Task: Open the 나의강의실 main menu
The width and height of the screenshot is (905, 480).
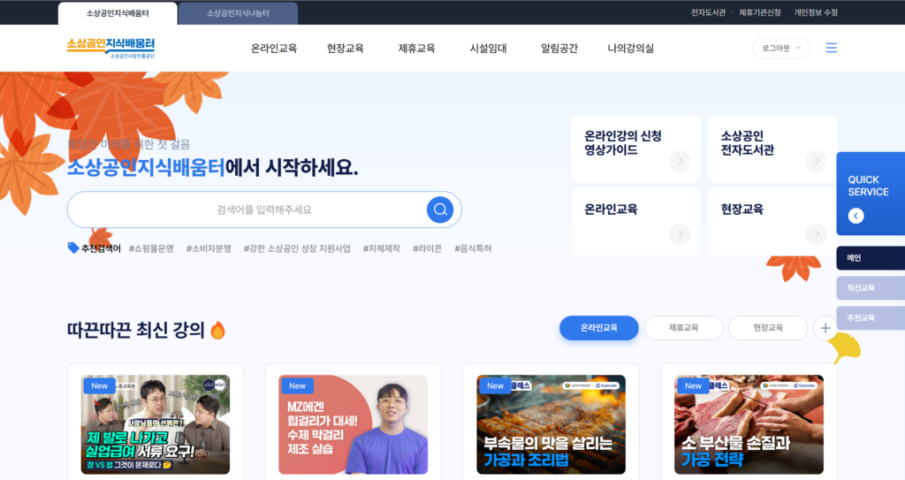Action: pyautogui.click(x=631, y=49)
